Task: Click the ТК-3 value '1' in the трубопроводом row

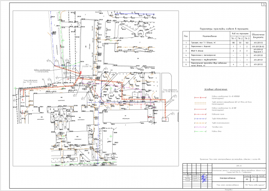Action: pos(247,60)
